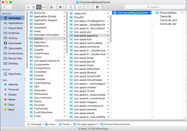This screenshot has height=131, width=187.
Task: Go back to previous folder
Action: 4,7
